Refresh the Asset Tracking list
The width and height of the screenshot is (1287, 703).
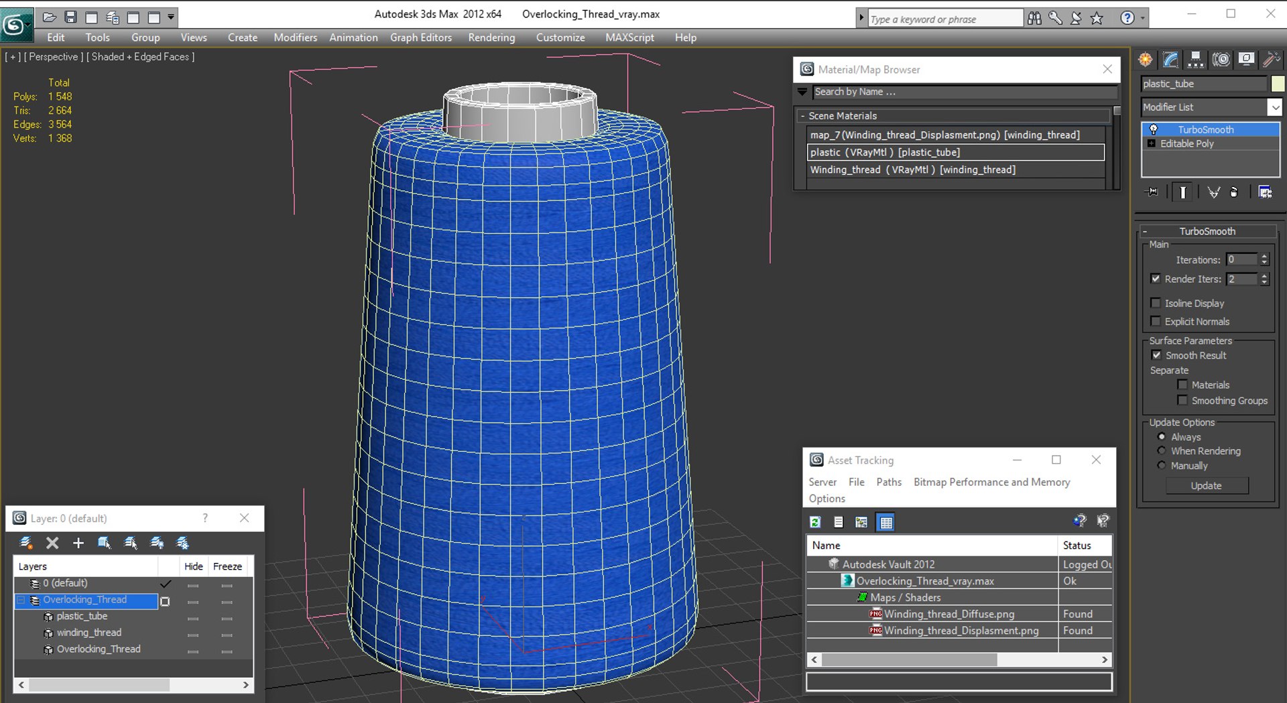815,522
